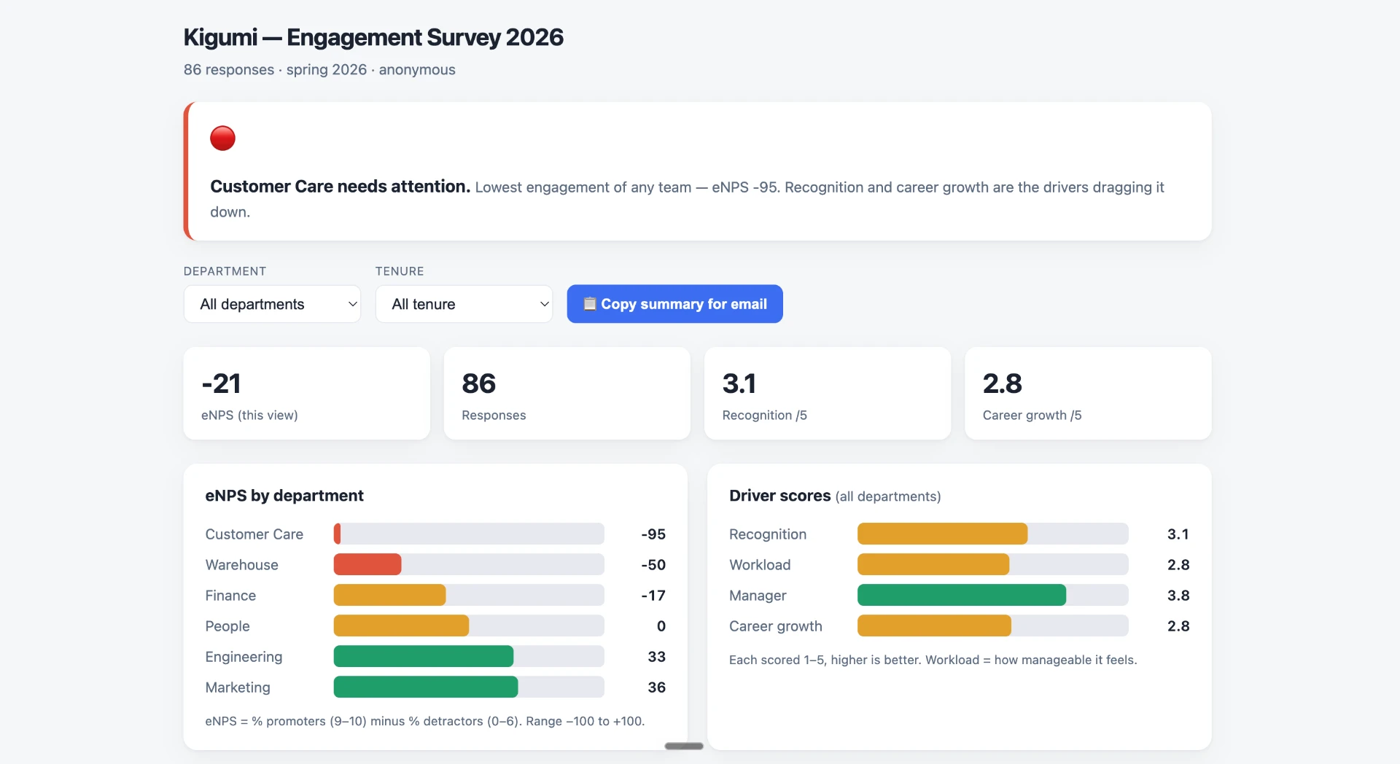
Task: Click the Warehouse eNPS bar
Action: pyautogui.click(x=469, y=564)
